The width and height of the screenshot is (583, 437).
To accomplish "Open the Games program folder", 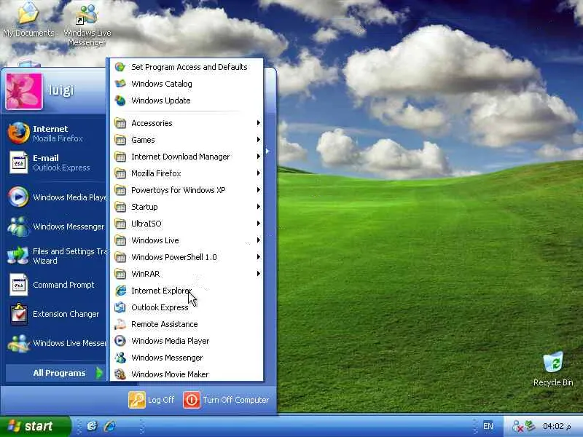I will point(187,140).
